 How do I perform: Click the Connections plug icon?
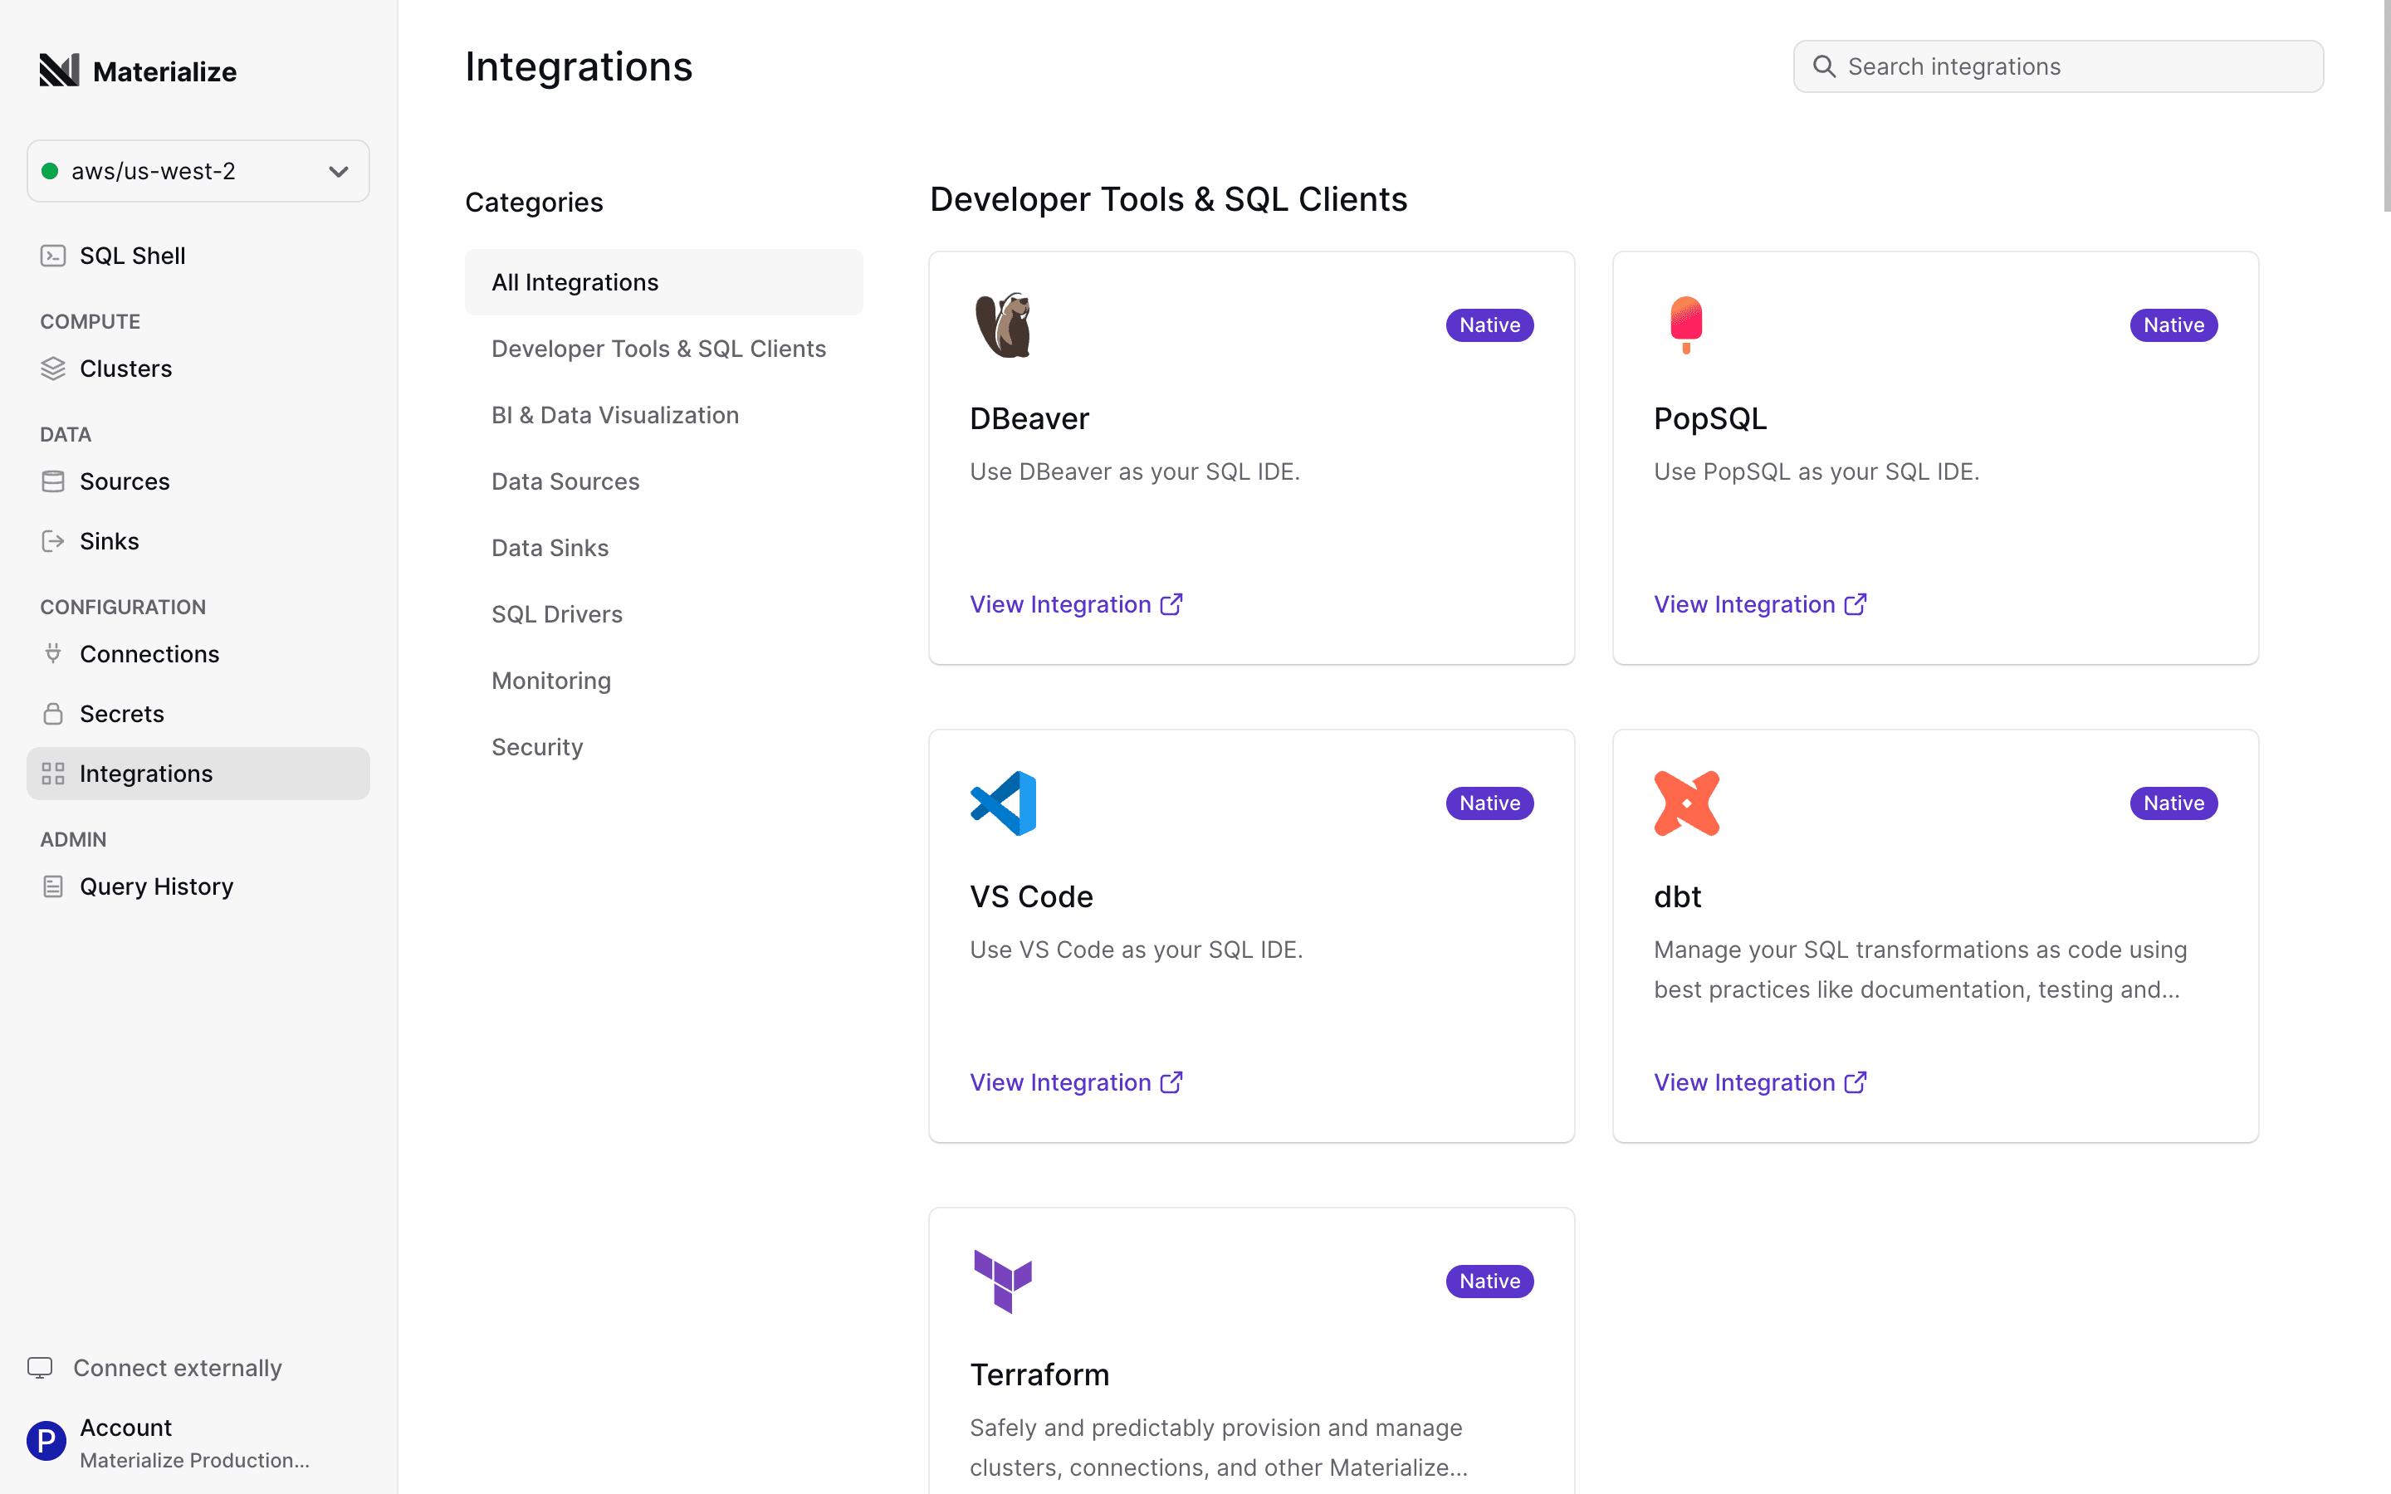pyautogui.click(x=53, y=654)
